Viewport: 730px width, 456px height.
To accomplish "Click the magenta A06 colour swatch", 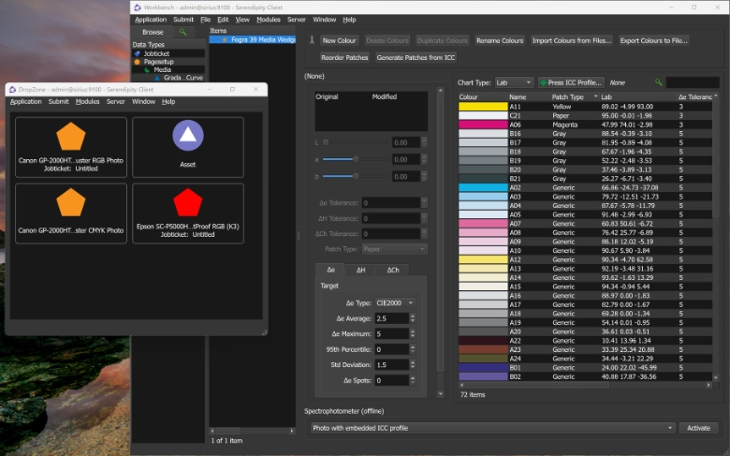I will (483, 125).
